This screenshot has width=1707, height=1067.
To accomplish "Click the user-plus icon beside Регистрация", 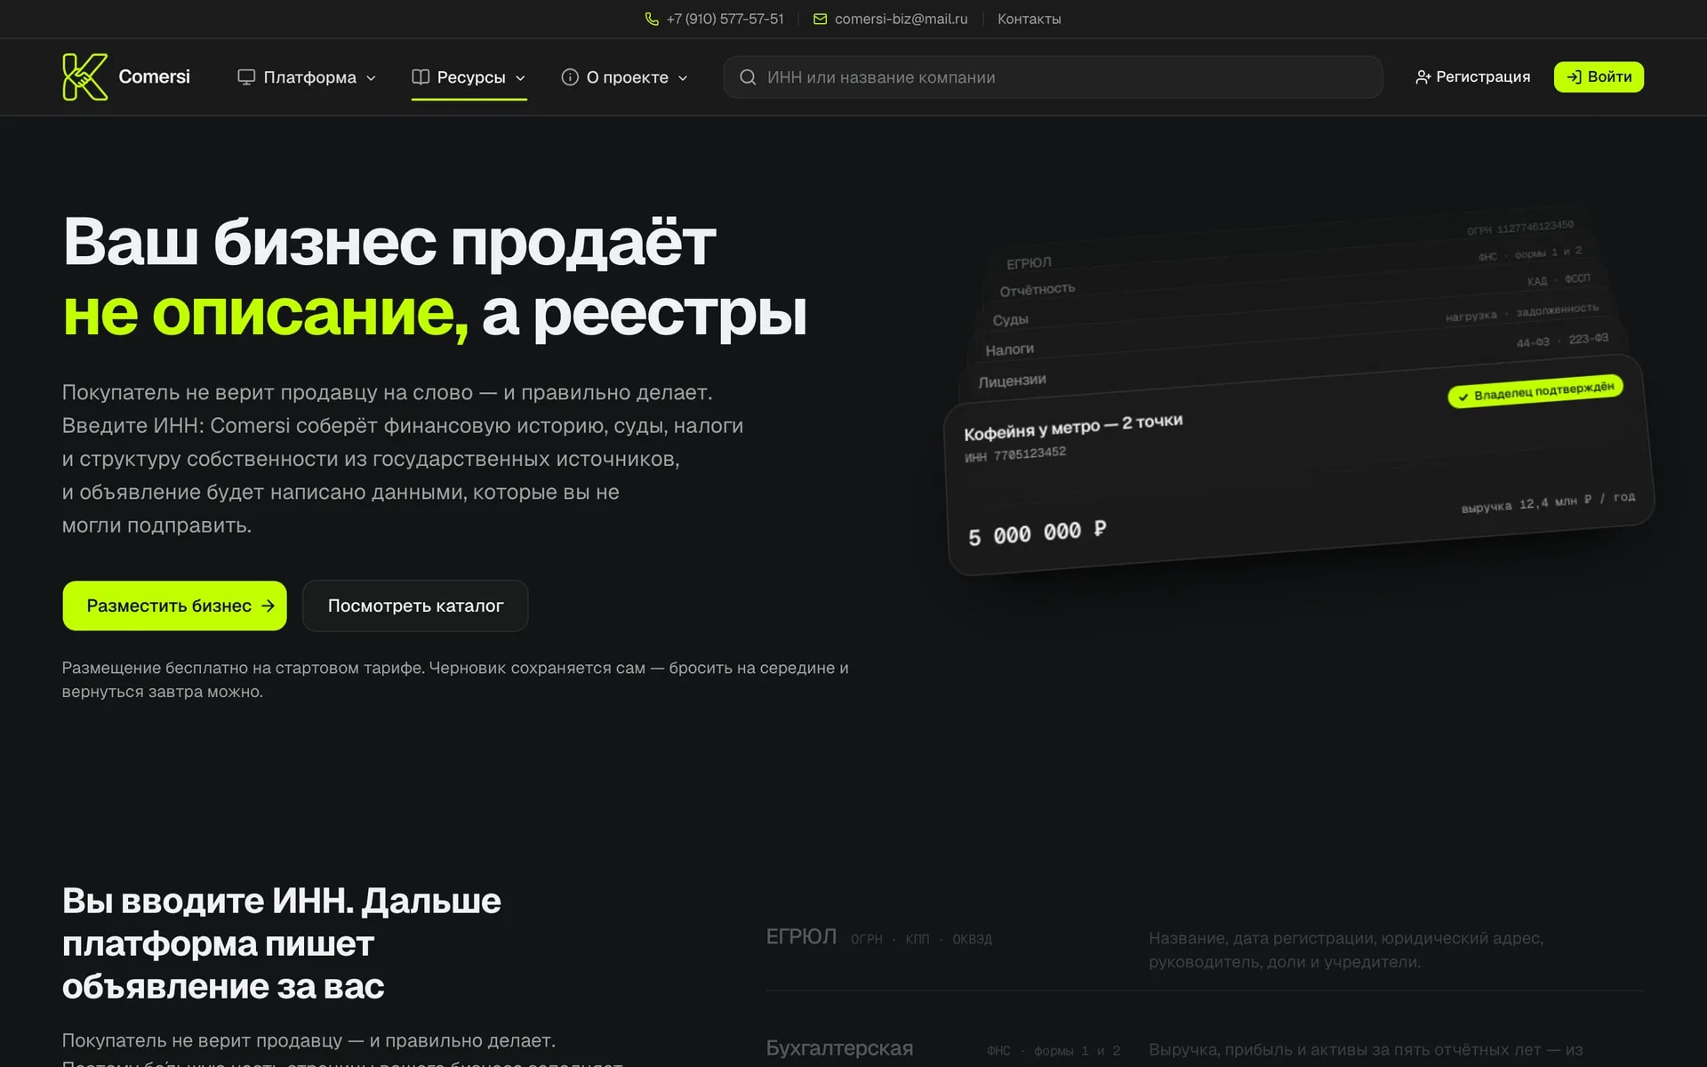I will click(1422, 77).
